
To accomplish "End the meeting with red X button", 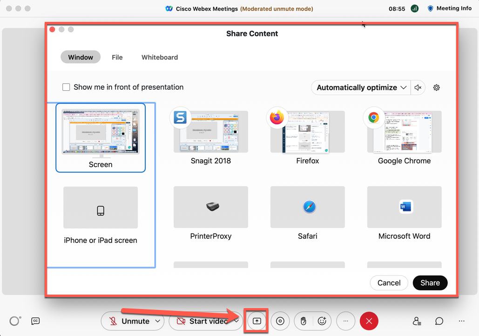I will coord(369,321).
